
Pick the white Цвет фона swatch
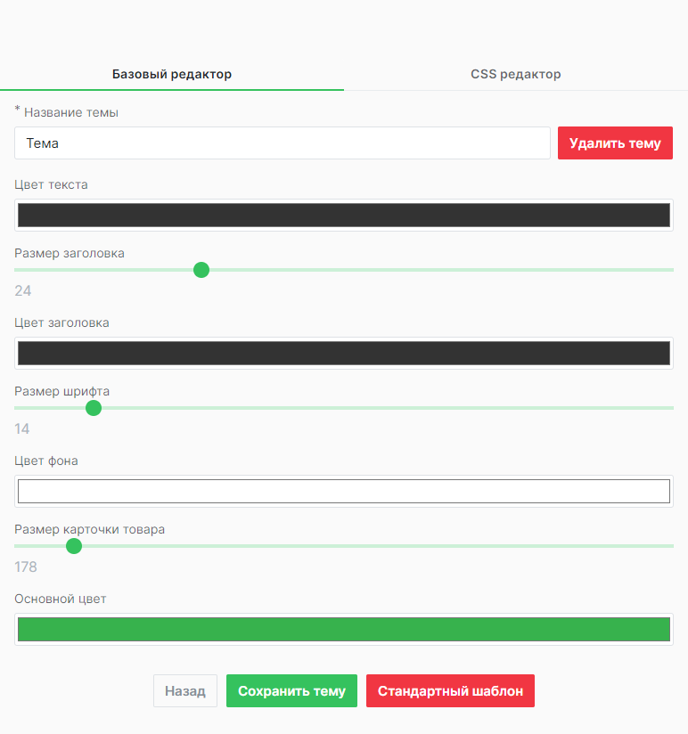[344, 491]
